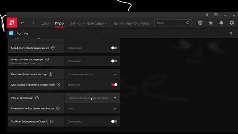Click the Режим тесселяции label

point(22,98)
